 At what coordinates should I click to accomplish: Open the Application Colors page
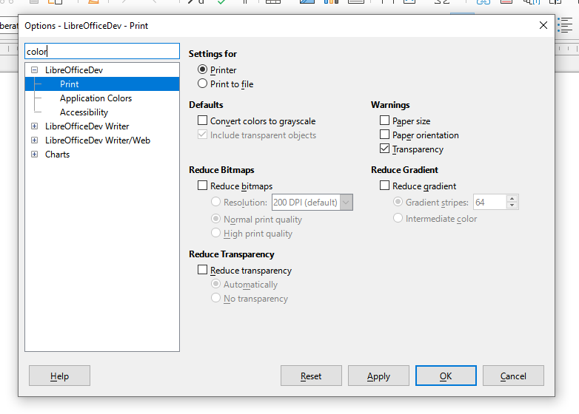coord(96,98)
